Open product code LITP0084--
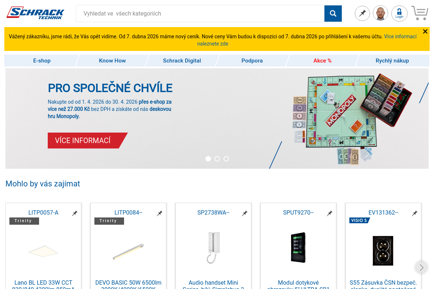 (128, 212)
